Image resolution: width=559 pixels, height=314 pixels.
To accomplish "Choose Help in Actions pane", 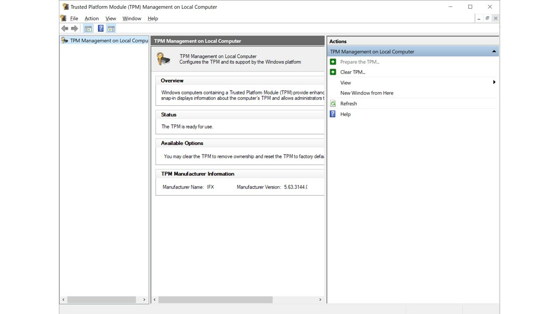I will point(345,114).
